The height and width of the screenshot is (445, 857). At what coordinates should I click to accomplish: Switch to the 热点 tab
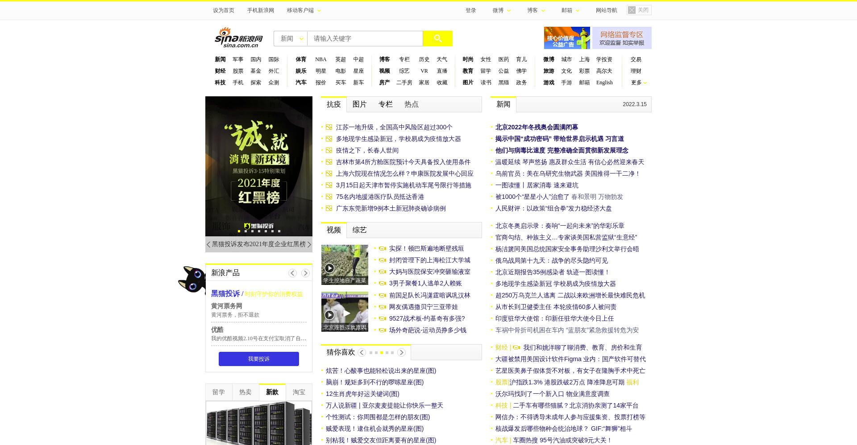click(411, 104)
